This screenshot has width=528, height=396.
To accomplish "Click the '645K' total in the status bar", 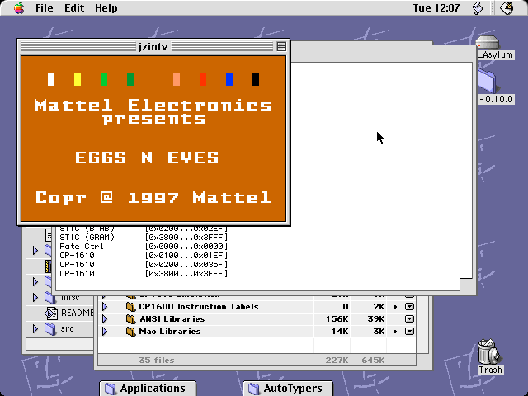I will pyautogui.click(x=373, y=361).
